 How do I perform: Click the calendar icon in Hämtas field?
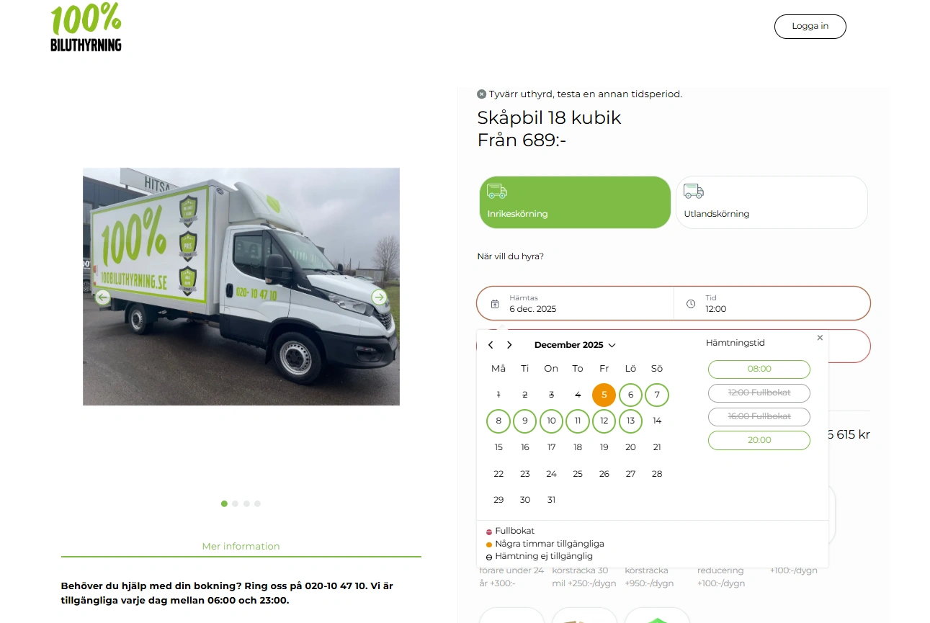click(495, 304)
